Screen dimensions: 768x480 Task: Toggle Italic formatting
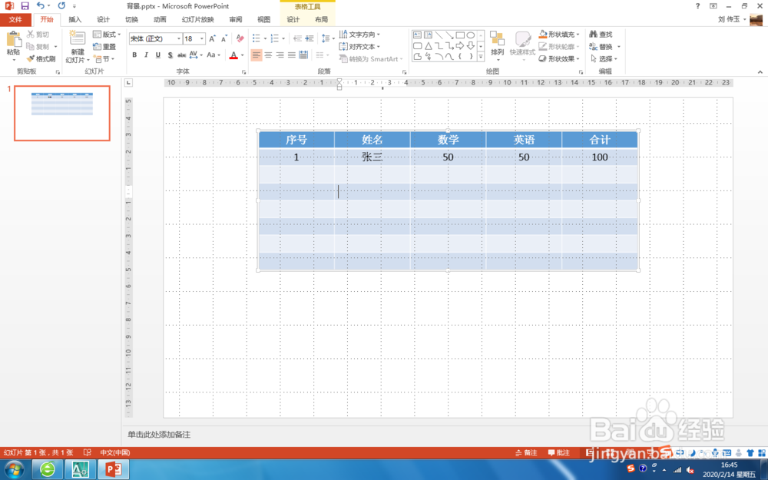pos(147,55)
